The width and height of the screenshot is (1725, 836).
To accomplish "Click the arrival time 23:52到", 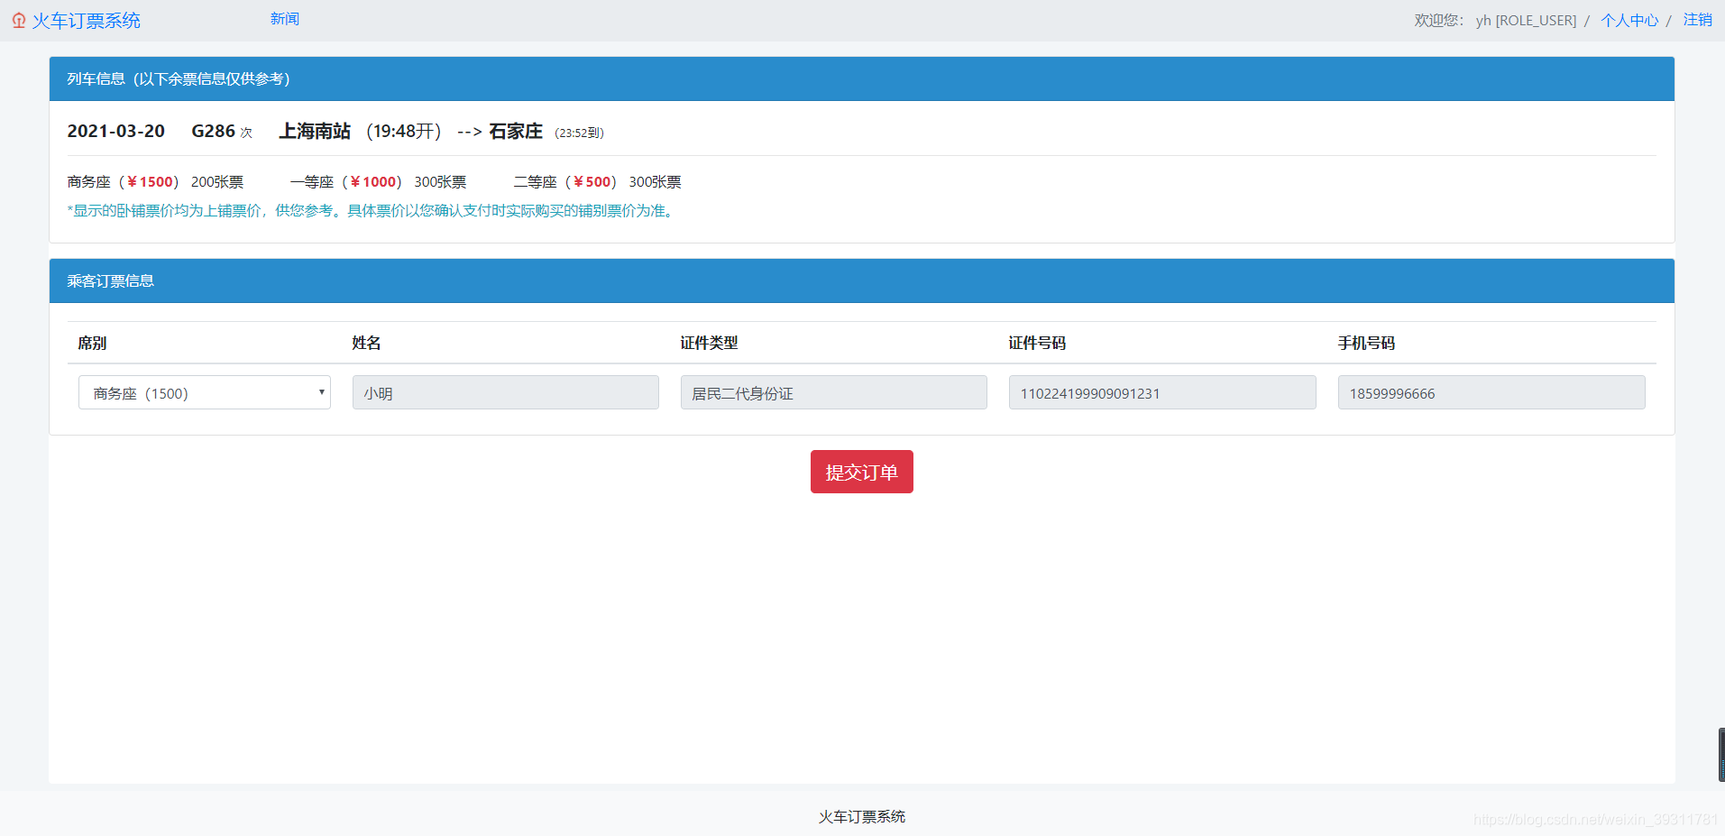I will (579, 133).
